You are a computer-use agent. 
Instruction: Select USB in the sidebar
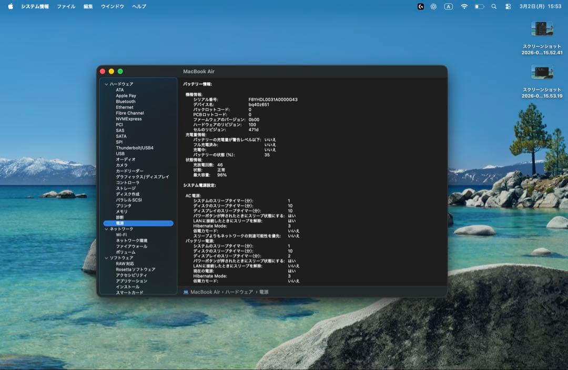(120, 154)
